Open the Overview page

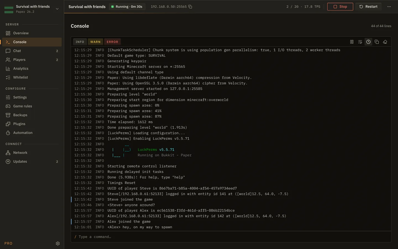32,33
